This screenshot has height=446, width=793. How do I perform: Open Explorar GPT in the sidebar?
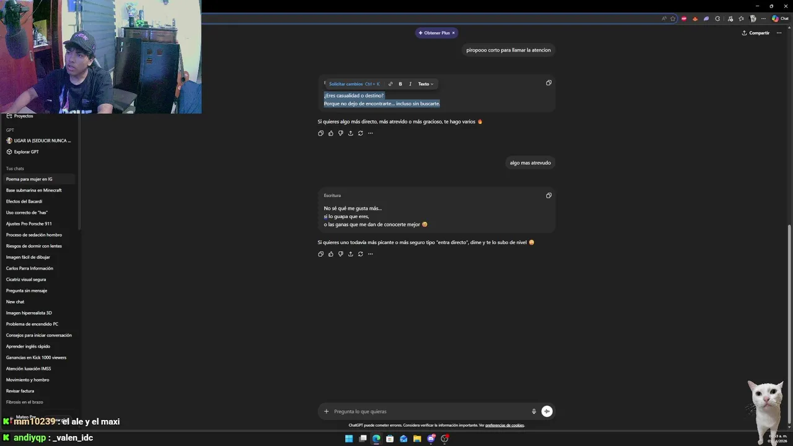(x=24, y=152)
